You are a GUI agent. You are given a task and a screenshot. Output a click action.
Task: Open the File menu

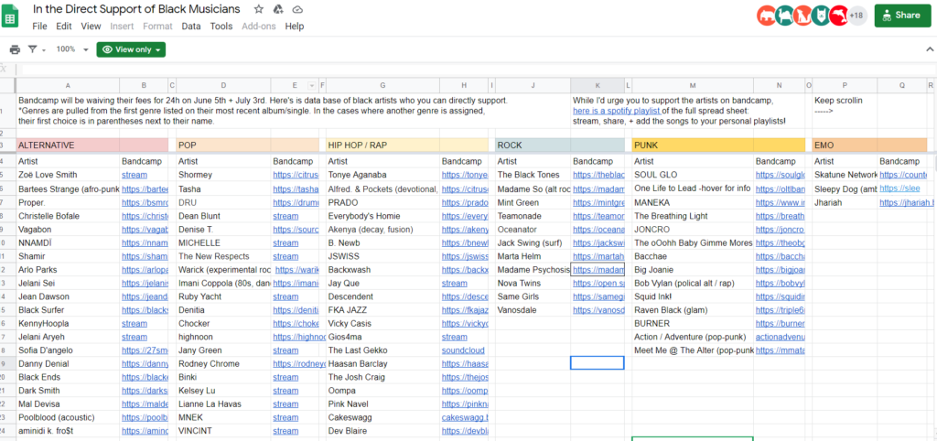point(39,27)
